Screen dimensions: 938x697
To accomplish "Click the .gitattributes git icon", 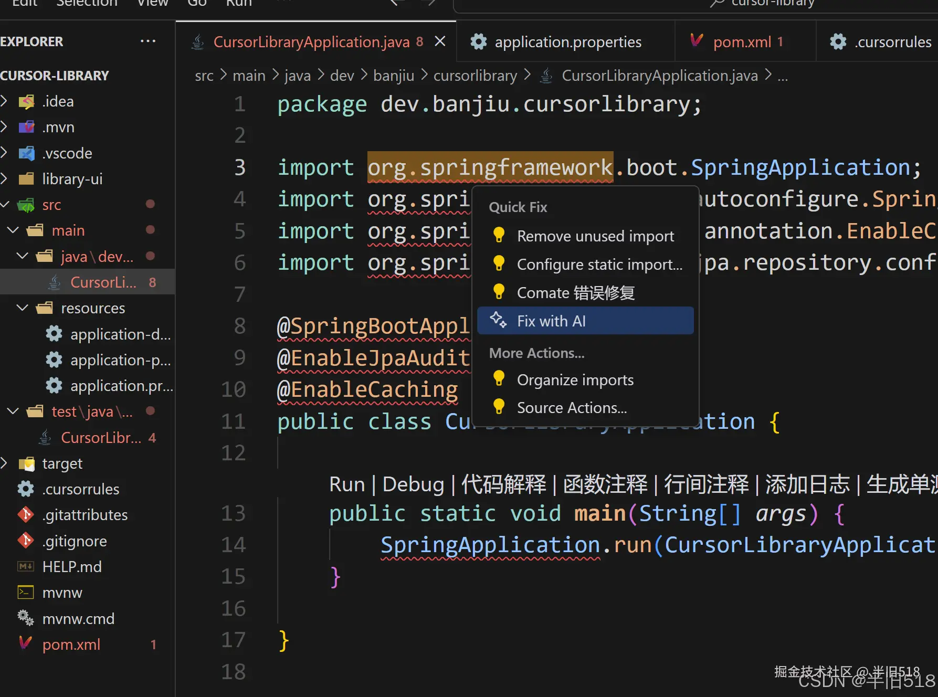I will click(26, 515).
